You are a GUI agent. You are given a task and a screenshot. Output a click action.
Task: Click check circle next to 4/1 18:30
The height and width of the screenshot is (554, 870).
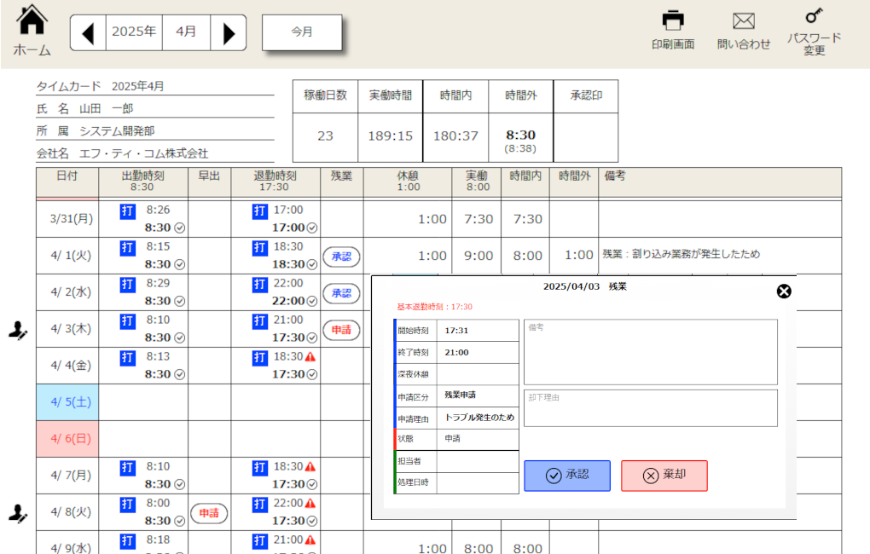coord(312,264)
